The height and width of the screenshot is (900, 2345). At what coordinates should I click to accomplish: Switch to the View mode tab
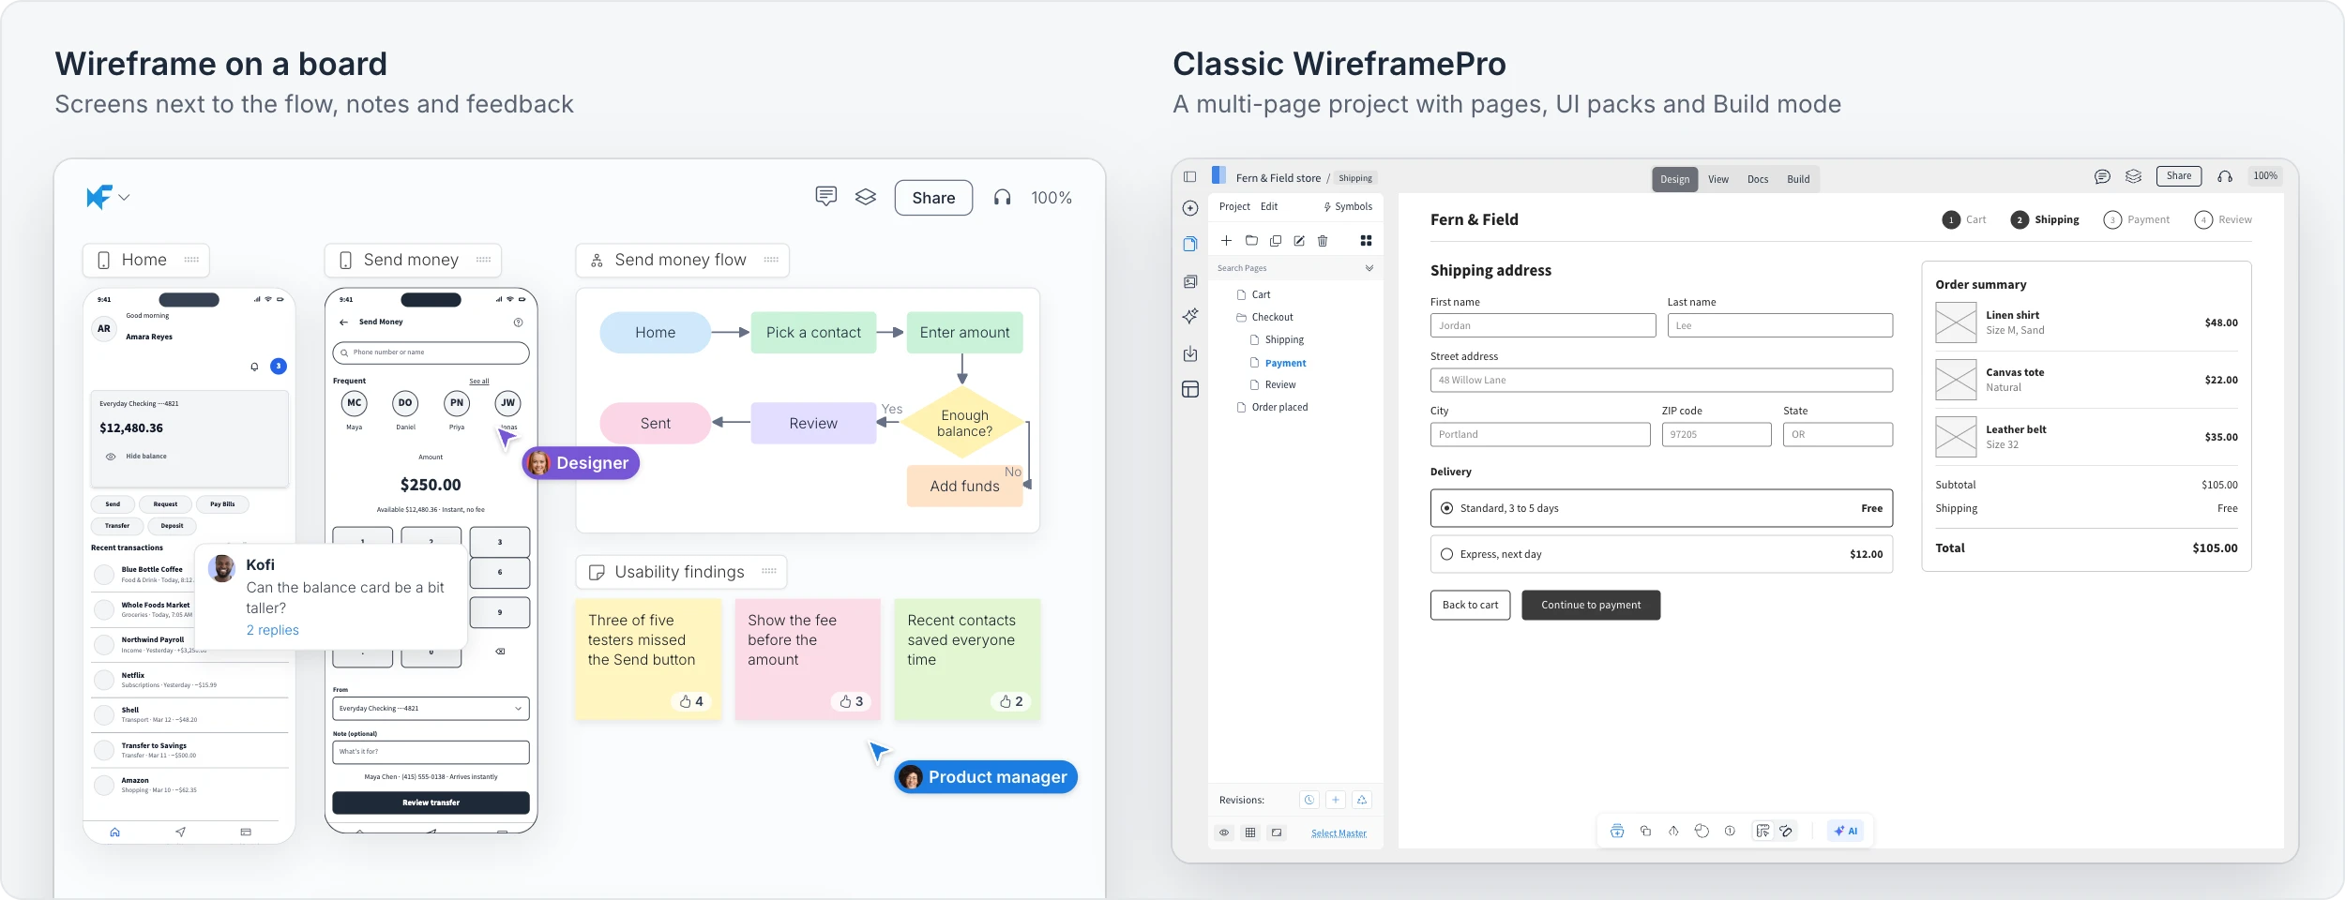1718,179
